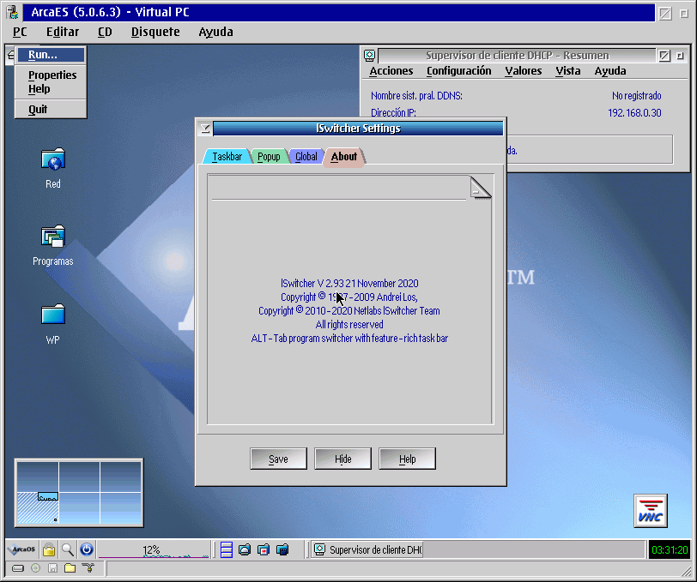Click the 'ISwitcher V 2.93 21 November 2020' line
Image resolution: width=697 pixels, height=582 pixels.
pos(349,283)
